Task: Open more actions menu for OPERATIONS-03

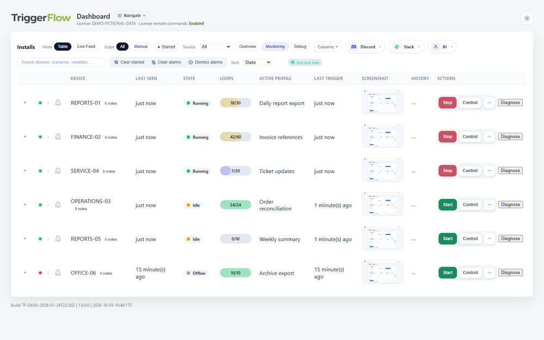Action: (490, 205)
